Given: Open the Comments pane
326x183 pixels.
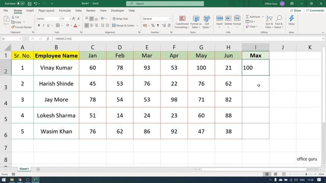Looking at the screenshot, I should pyautogui.click(x=315, y=10).
